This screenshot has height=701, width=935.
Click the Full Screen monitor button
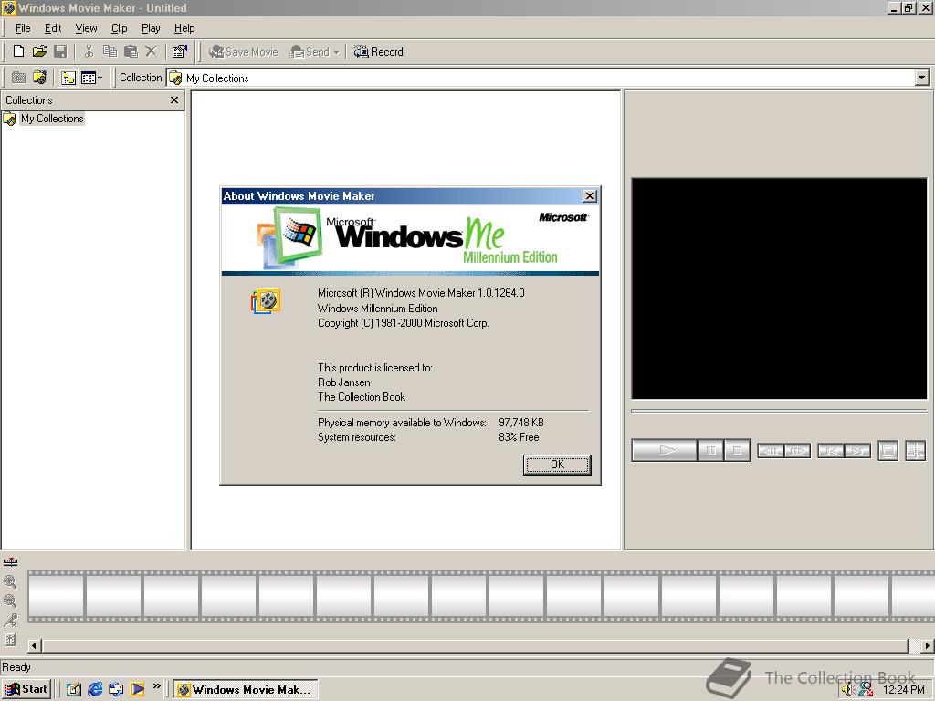tap(888, 451)
